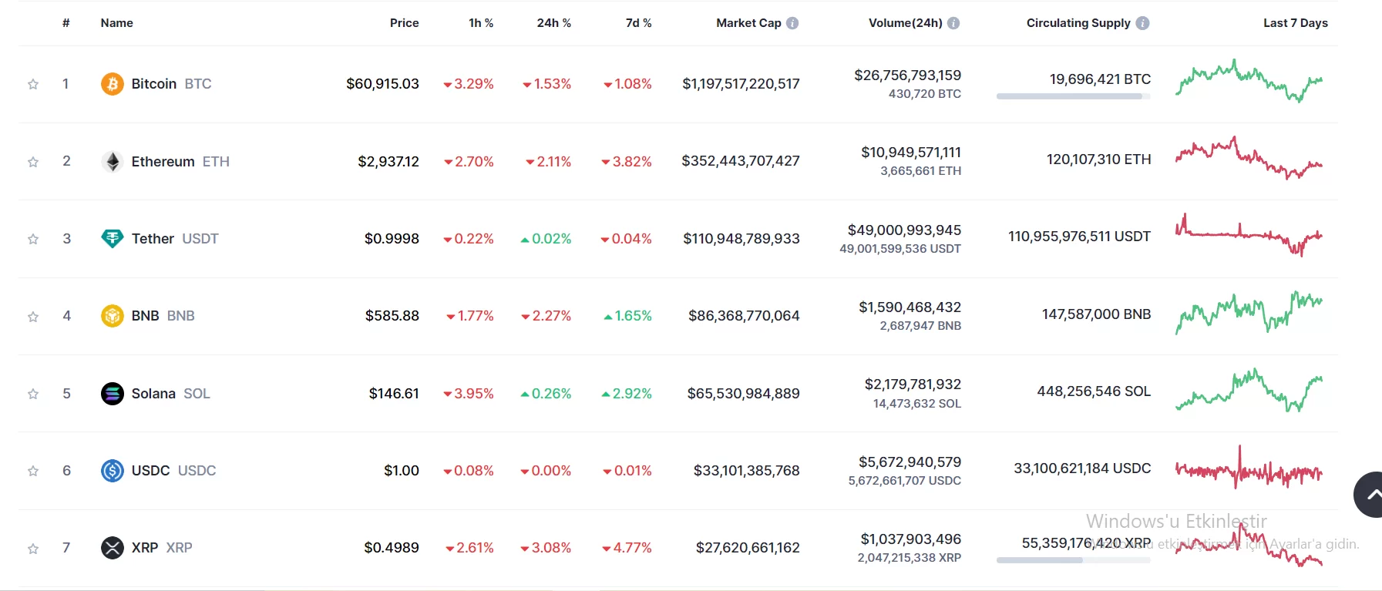Toggle watchlist star for Bitcoin
Image resolution: width=1382 pixels, height=591 pixels.
pos(33,85)
